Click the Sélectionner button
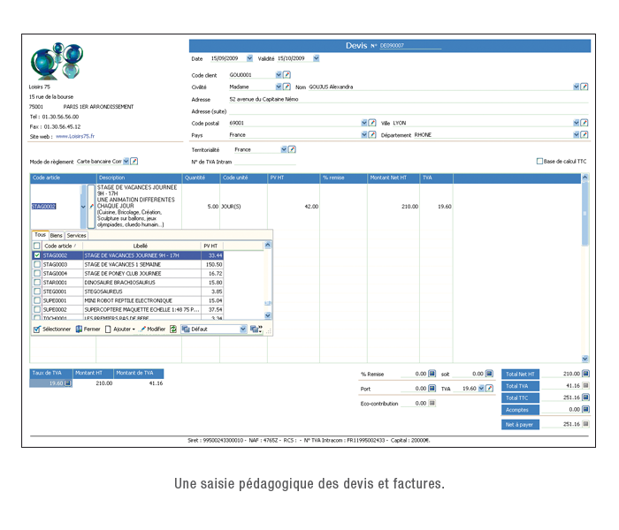 tap(51, 329)
